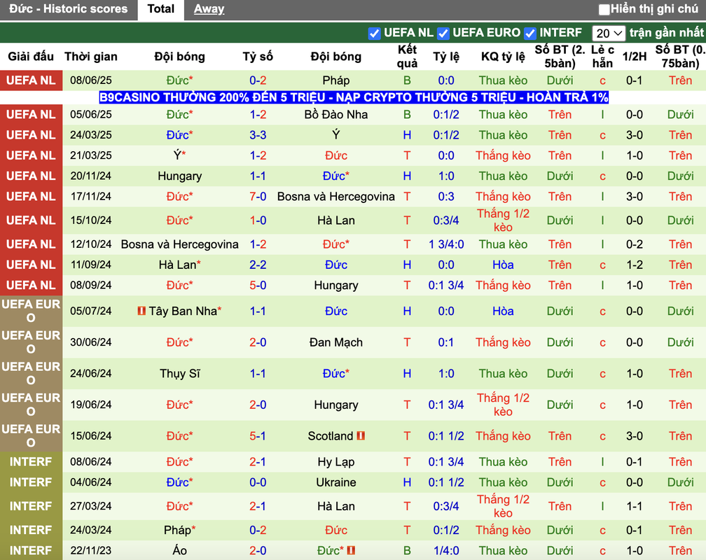Viewport: 706px width, 560px height.
Task: Open the 3-3 score against Ý
Action: [258, 135]
